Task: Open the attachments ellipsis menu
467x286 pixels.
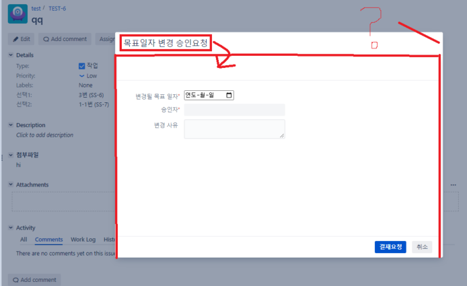Action: [454, 185]
